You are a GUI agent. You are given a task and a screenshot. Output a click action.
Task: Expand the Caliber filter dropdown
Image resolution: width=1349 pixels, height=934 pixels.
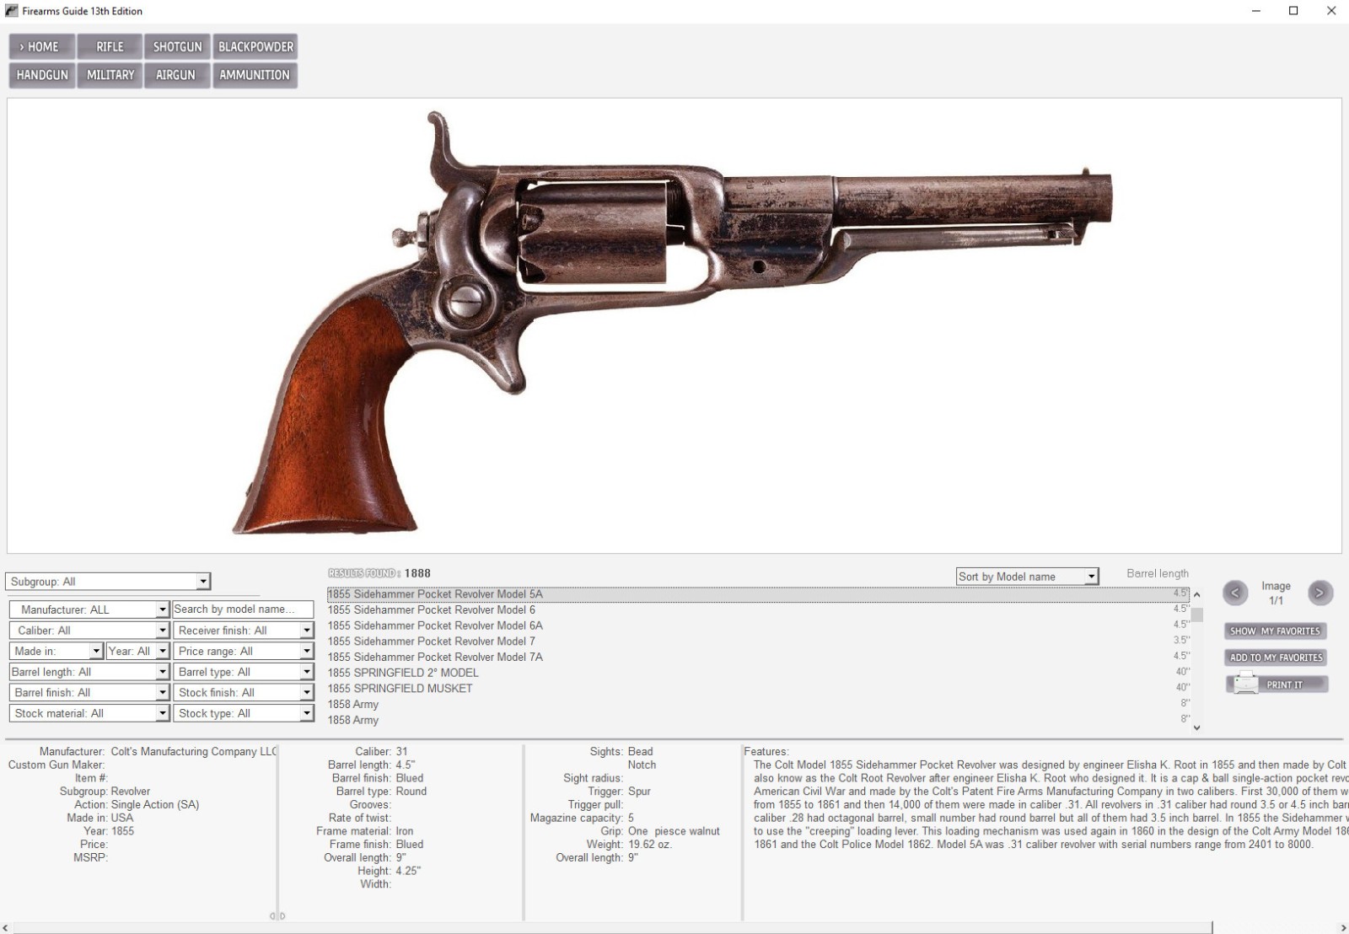(163, 631)
